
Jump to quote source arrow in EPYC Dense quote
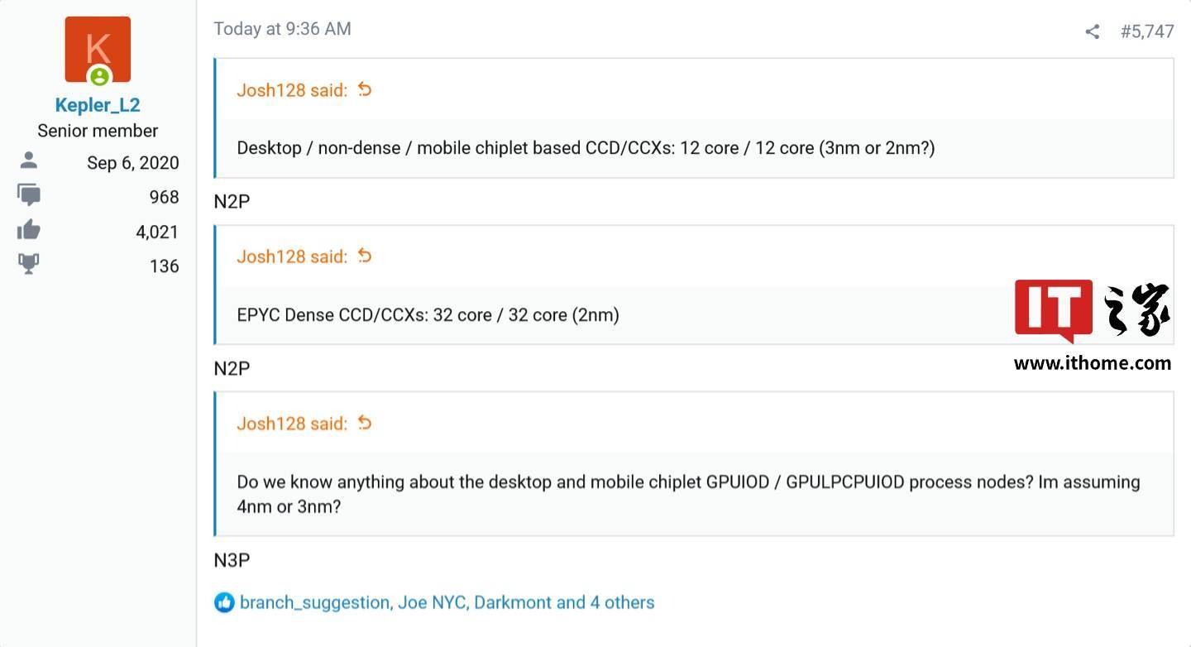click(x=365, y=256)
